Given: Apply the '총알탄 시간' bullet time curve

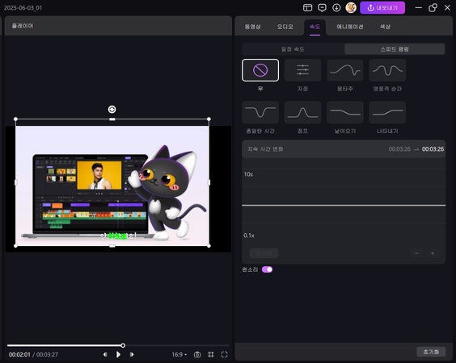Looking at the screenshot, I should click(x=260, y=112).
